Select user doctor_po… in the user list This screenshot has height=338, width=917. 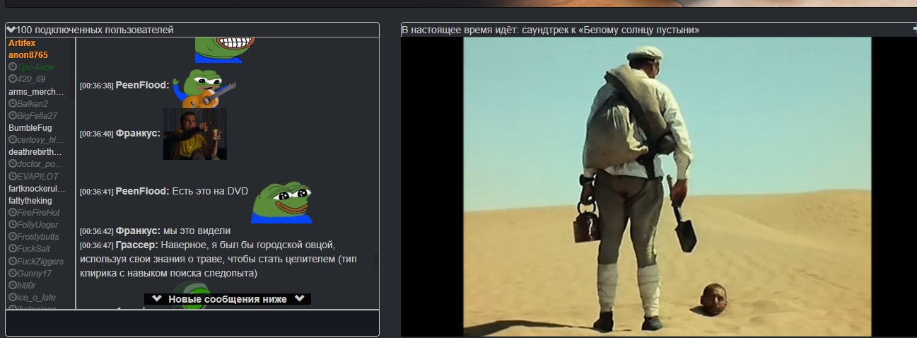coord(40,164)
